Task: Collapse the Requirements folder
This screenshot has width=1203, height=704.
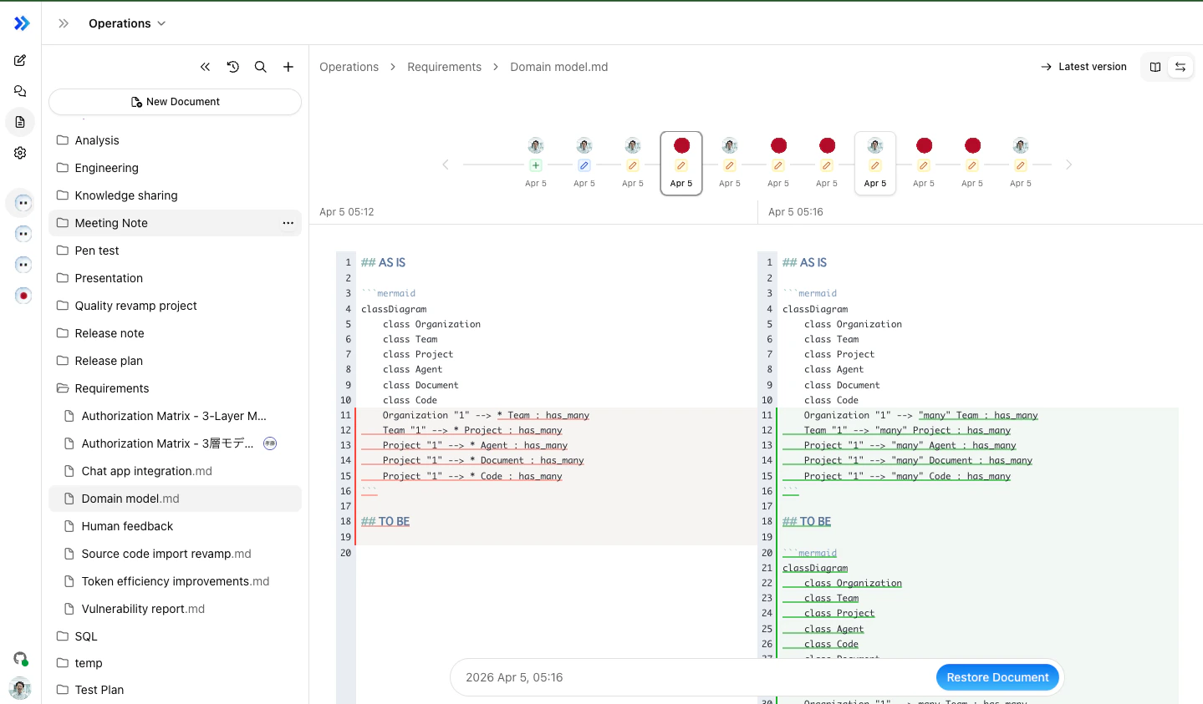Action: (175, 388)
